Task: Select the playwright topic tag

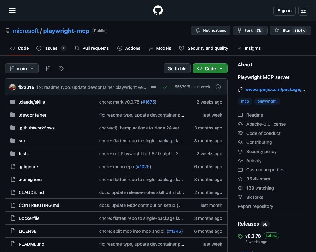Action: (x=267, y=101)
